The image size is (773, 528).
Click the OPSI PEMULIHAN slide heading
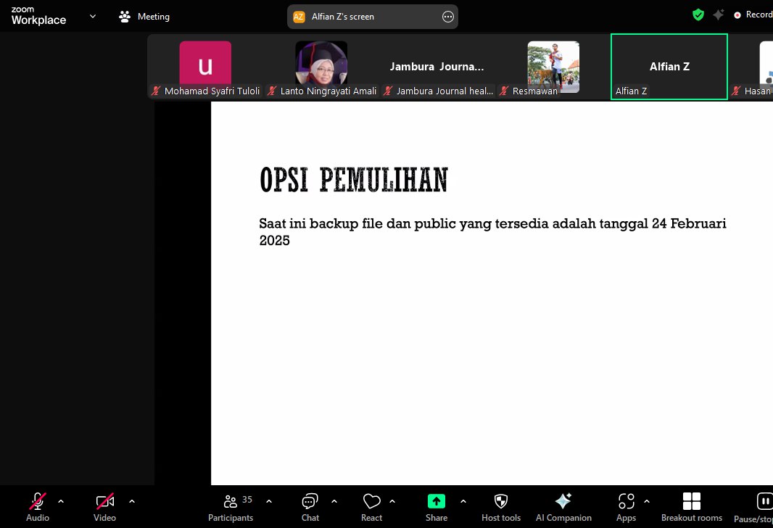pyautogui.click(x=353, y=180)
